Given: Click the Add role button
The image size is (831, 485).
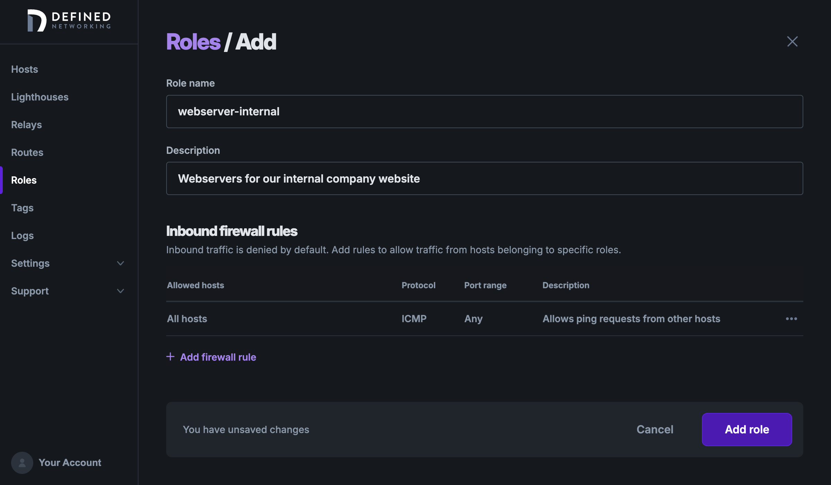Looking at the screenshot, I should (747, 429).
